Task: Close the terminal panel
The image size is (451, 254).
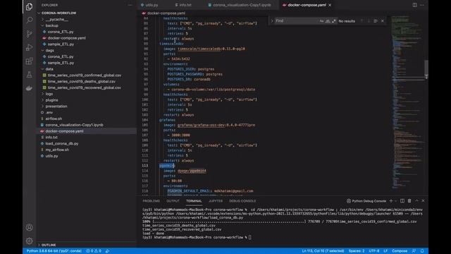Action: coord(423,200)
